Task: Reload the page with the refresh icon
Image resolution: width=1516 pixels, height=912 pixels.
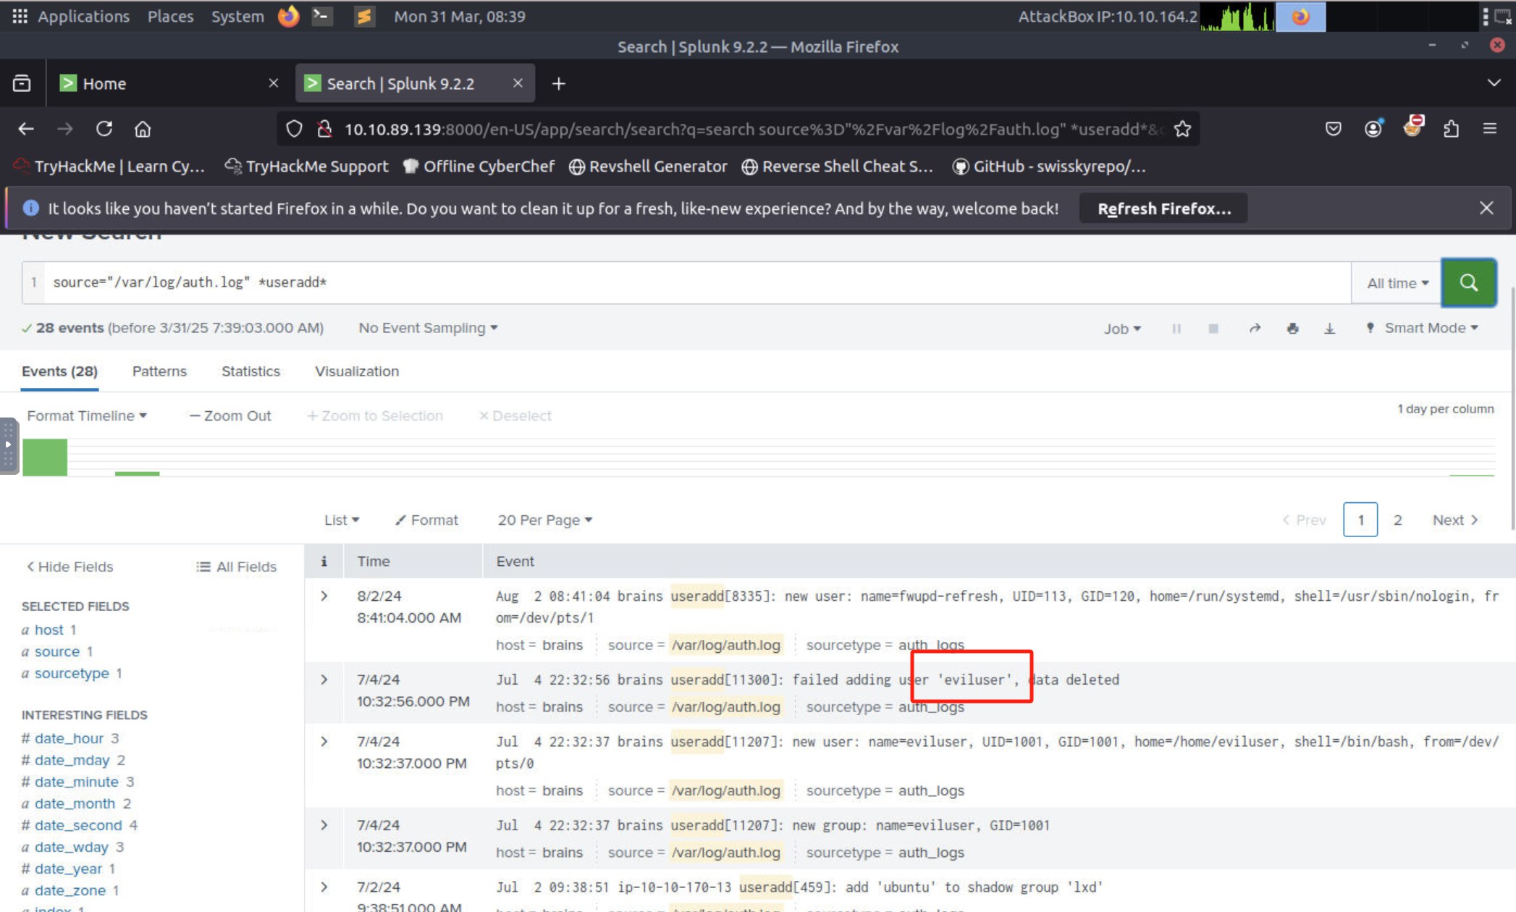Action: click(x=104, y=129)
